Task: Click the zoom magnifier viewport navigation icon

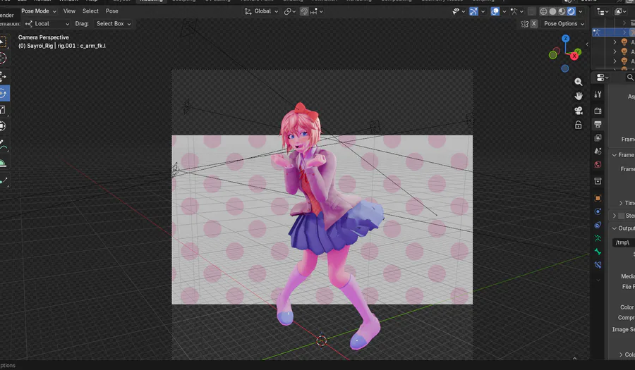Action: point(579,82)
